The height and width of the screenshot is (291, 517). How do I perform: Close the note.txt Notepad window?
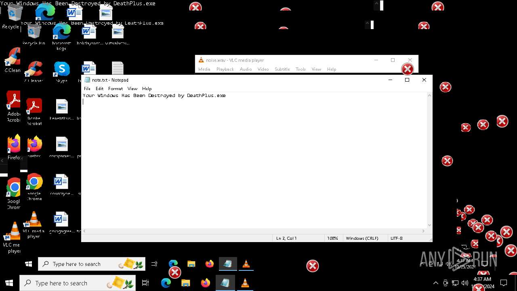point(424,80)
